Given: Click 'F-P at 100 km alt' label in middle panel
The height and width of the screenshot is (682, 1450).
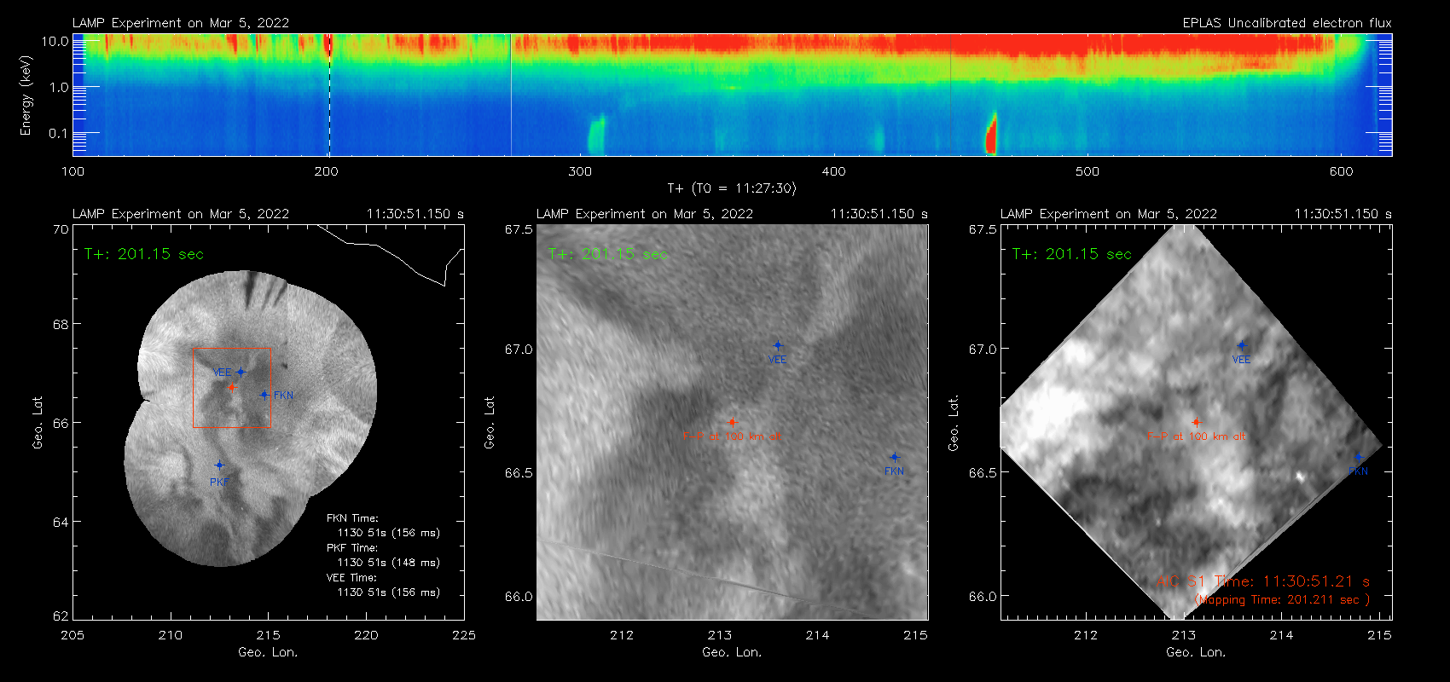Looking at the screenshot, I should click(x=732, y=436).
